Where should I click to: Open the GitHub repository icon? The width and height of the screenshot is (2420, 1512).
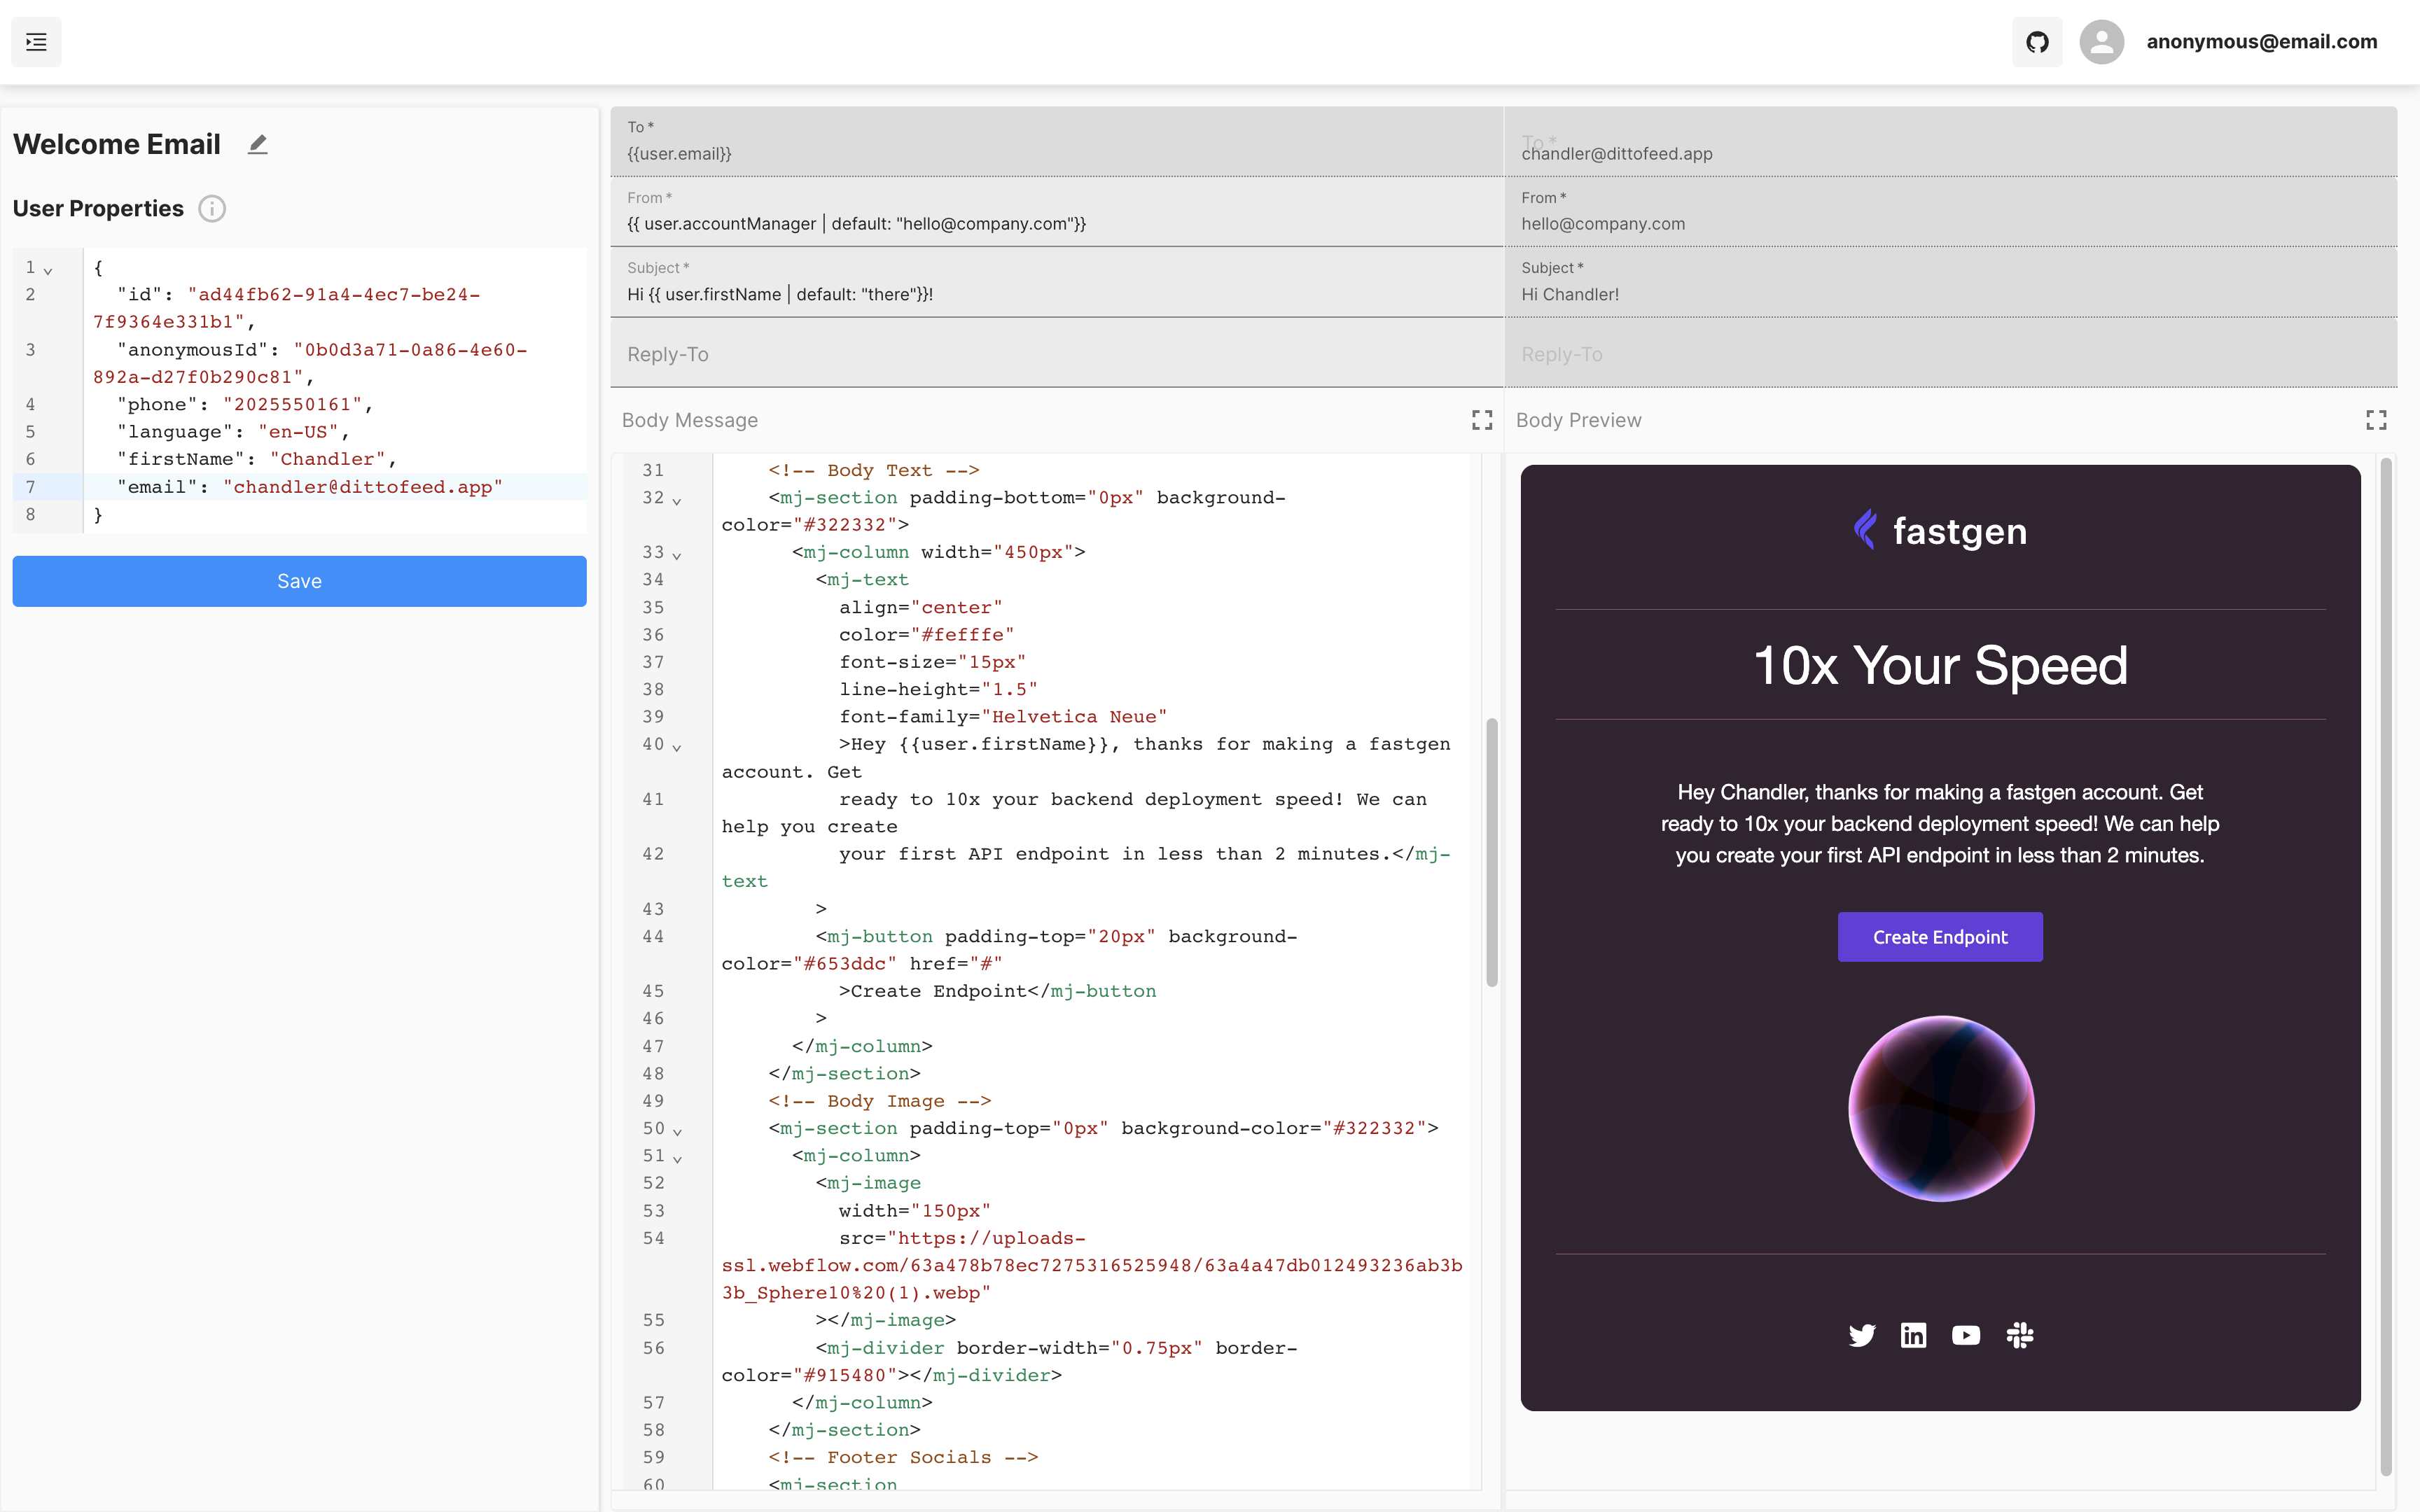[x=2037, y=42]
